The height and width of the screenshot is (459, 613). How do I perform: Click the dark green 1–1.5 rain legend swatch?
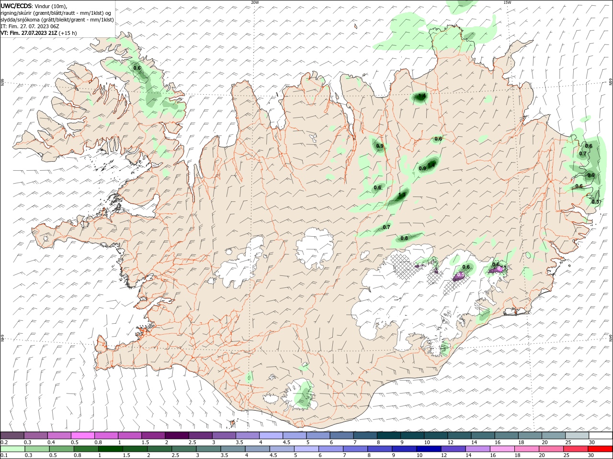(111, 449)
